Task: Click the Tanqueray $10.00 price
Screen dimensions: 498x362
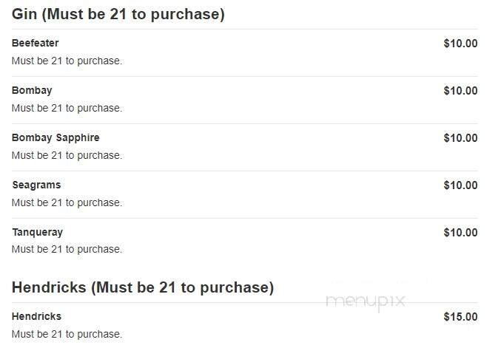Action: tap(460, 233)
